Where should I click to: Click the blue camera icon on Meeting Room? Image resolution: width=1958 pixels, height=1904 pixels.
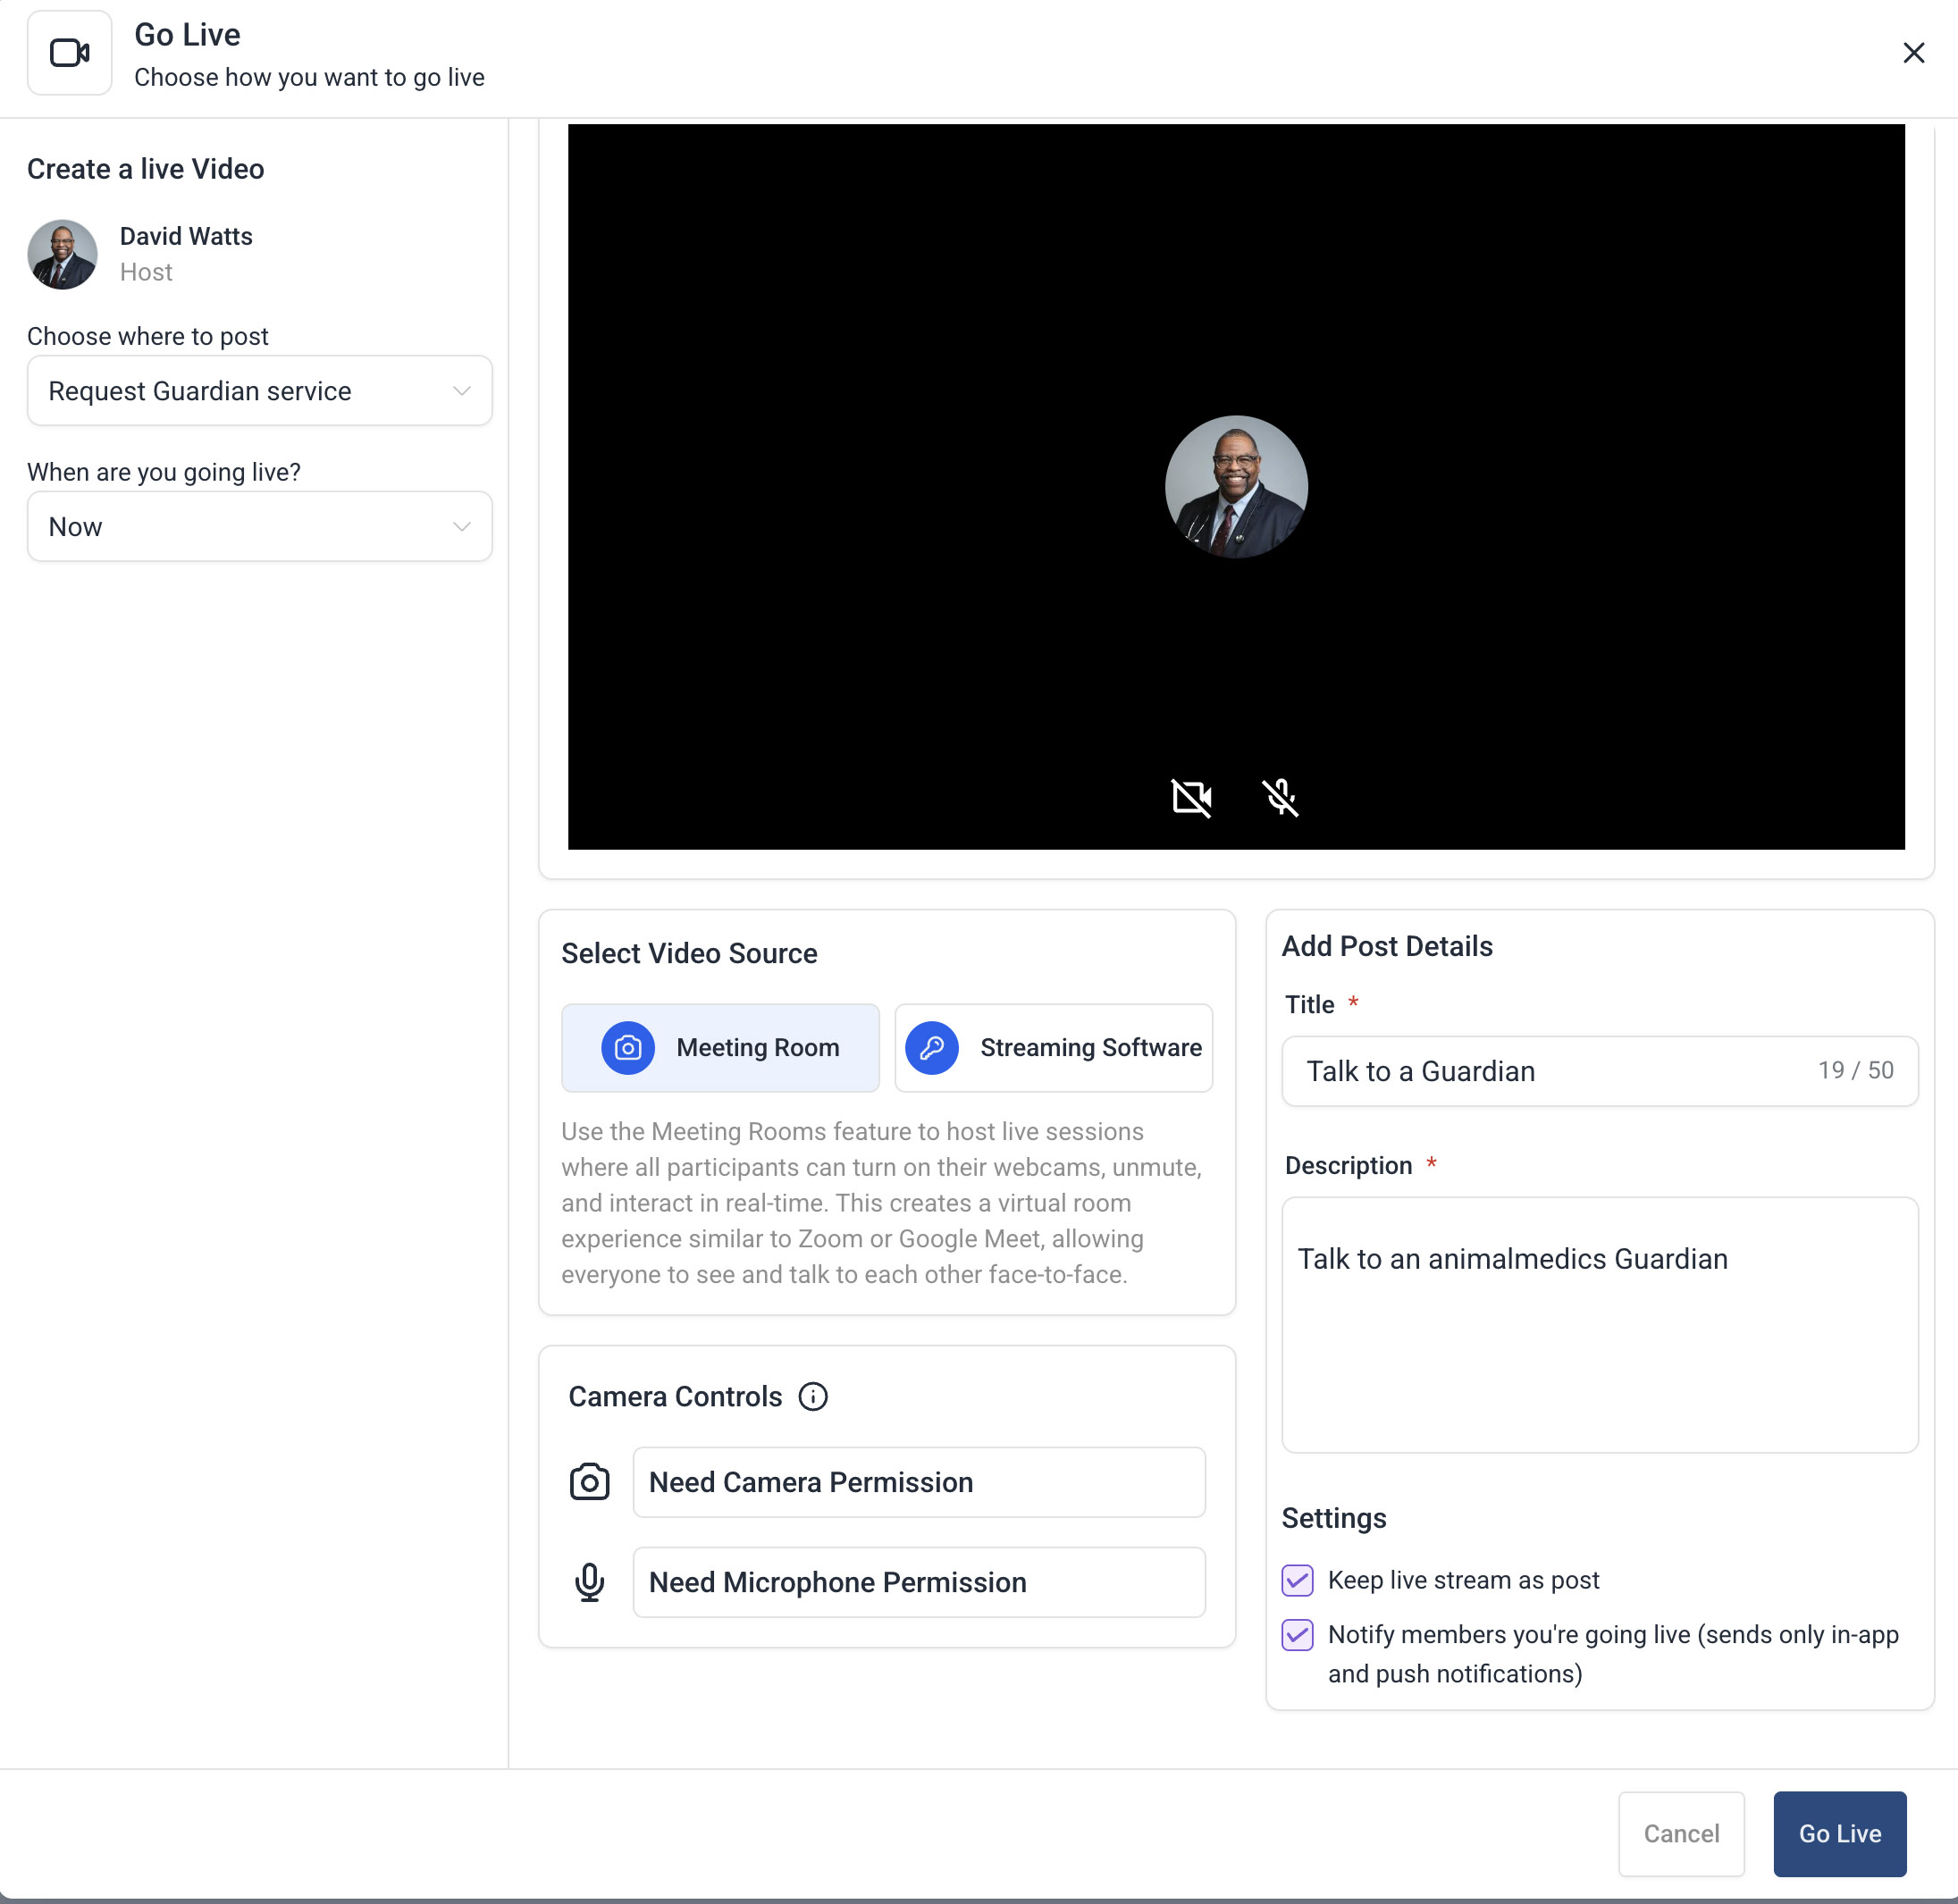point(627,1047)
